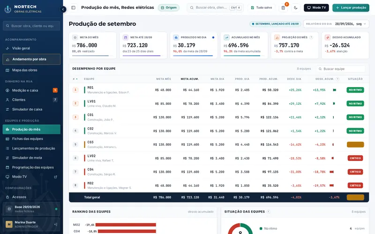Sort table by Situação header
The height and width of the screenshot is (234, 375).
click(x=355, y=79)
